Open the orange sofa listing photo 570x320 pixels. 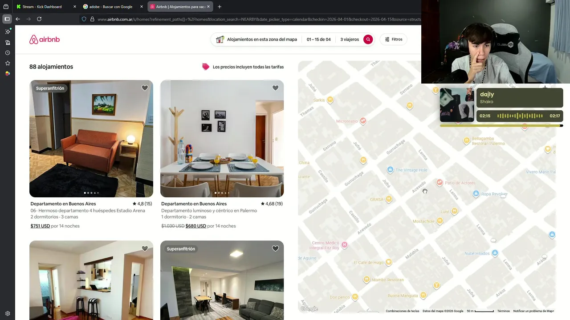[x=91, y=139]
